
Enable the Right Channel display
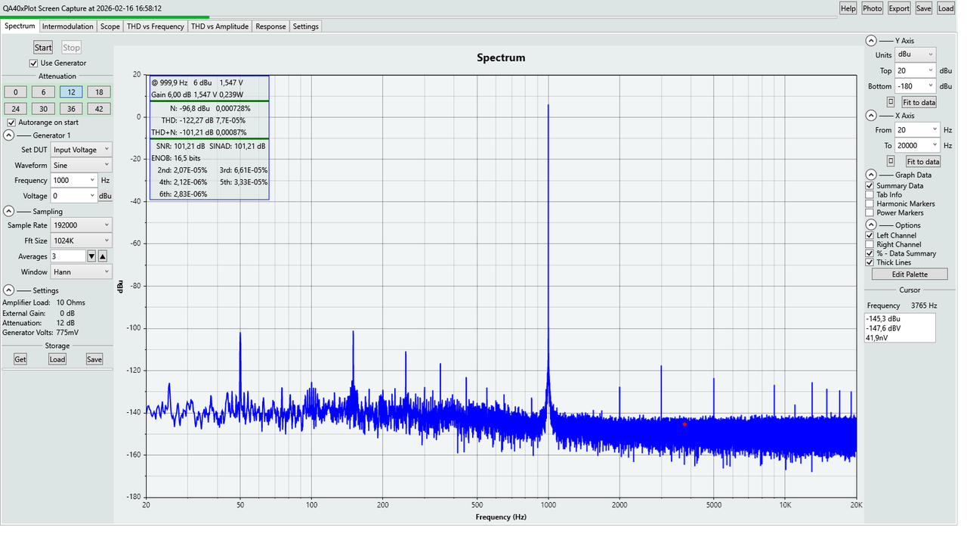(869, 243)
